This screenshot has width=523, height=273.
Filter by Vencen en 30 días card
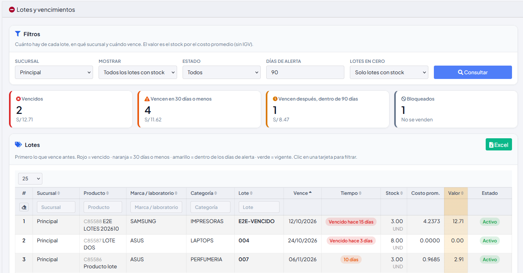(x=199, y=109)
